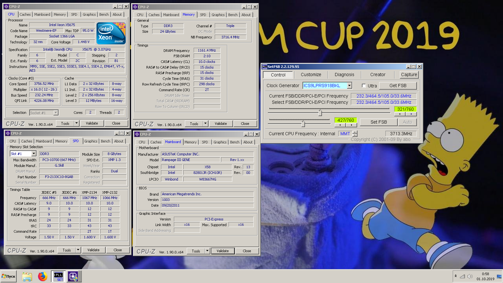Select the SetFSB PLL taskbar icon
This screenshot has width=503, height=283.
(x=58, y=276)
